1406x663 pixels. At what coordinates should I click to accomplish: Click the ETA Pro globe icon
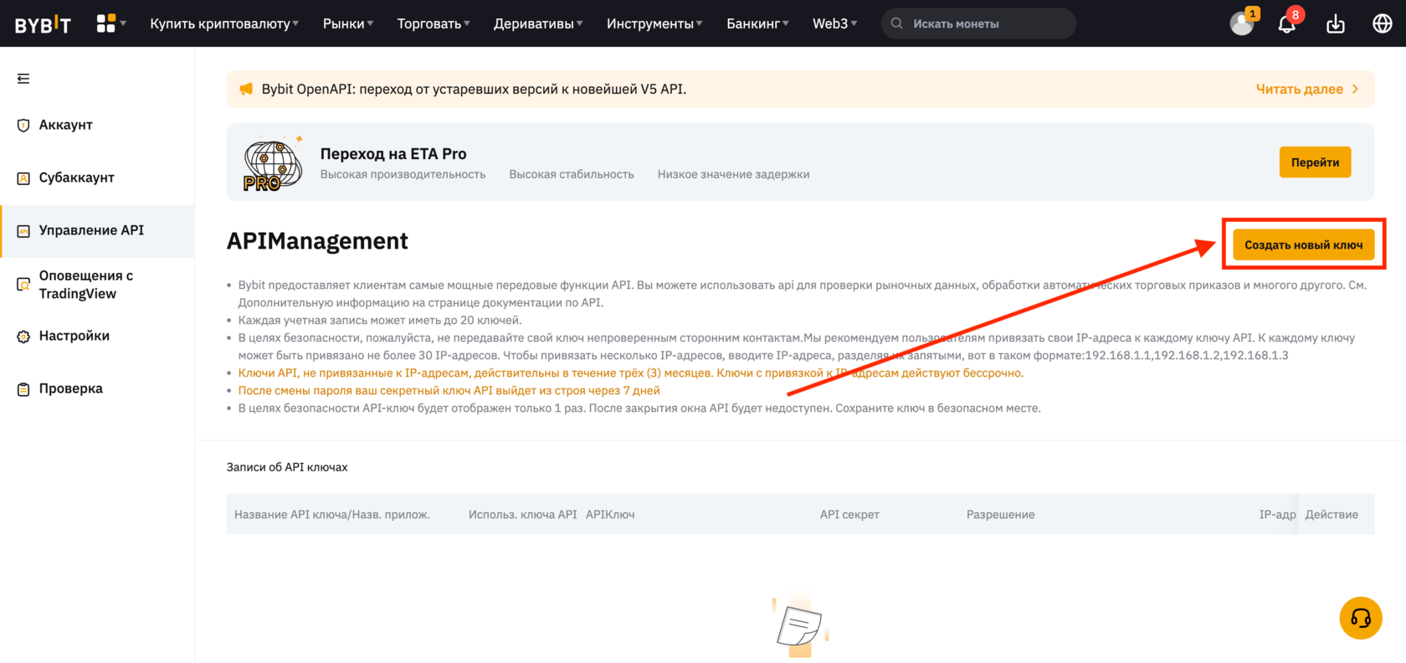coord(273,162)
